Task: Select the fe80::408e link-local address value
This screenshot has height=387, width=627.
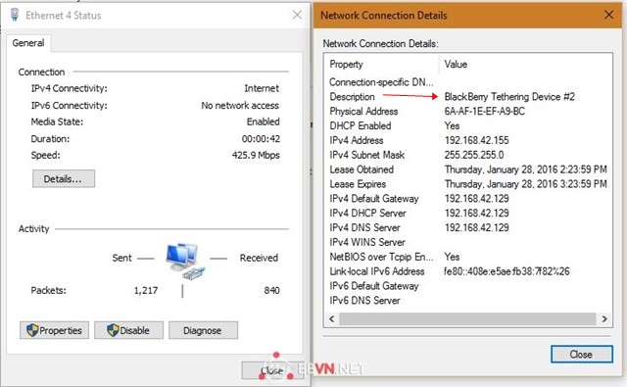Action: (506, 271)
